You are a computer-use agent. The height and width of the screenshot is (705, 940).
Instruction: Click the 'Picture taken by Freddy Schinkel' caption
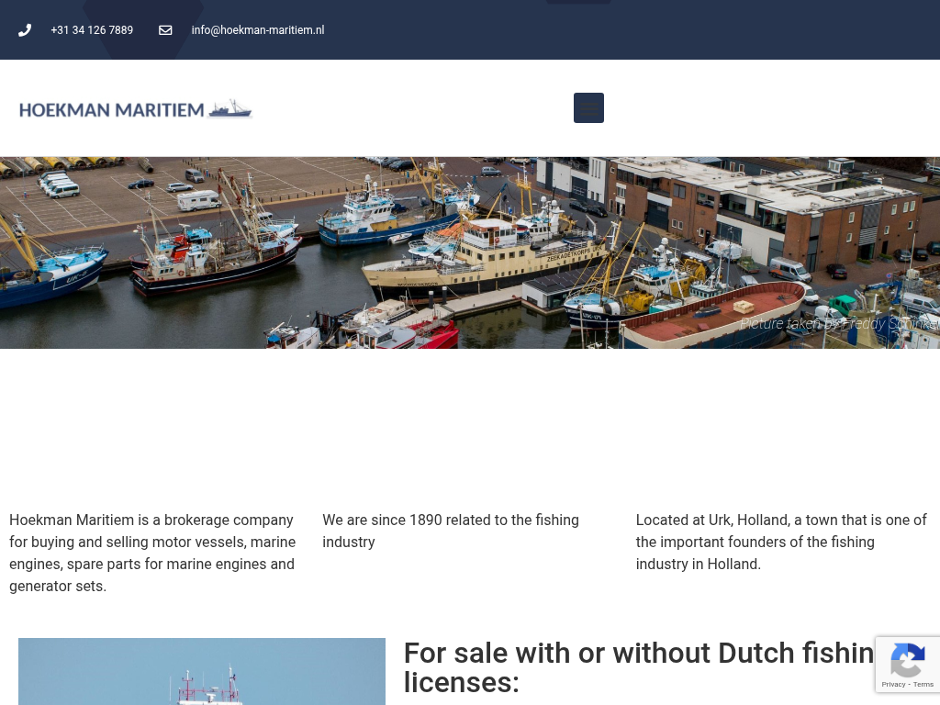(x=839, y=324)
